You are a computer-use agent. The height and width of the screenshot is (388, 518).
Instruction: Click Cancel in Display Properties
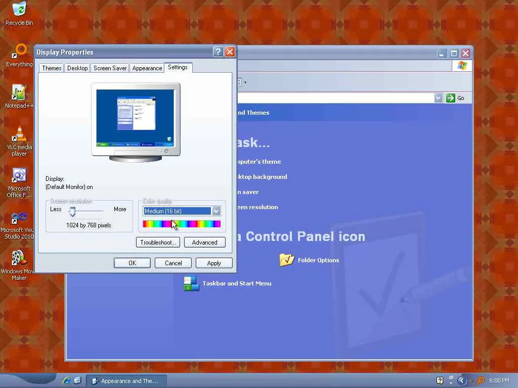click(173, 263)
